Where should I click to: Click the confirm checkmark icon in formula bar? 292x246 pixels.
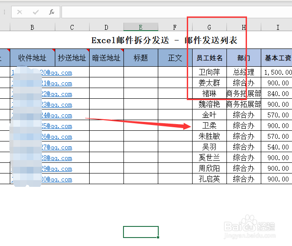tap(36, 12)
